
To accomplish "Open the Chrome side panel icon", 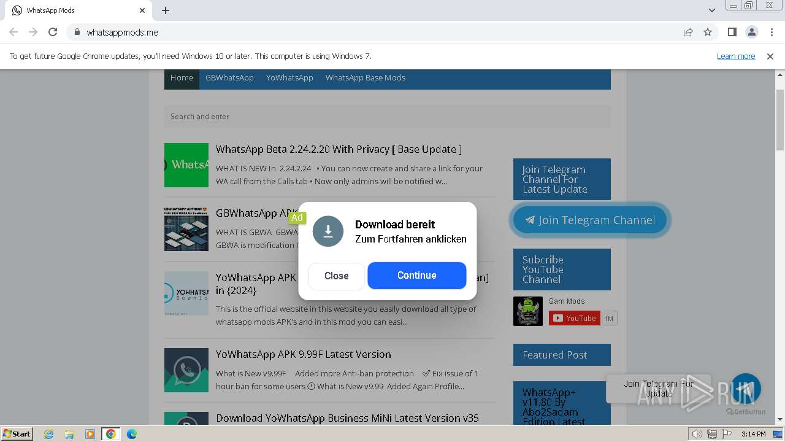I will coord(732,33).
